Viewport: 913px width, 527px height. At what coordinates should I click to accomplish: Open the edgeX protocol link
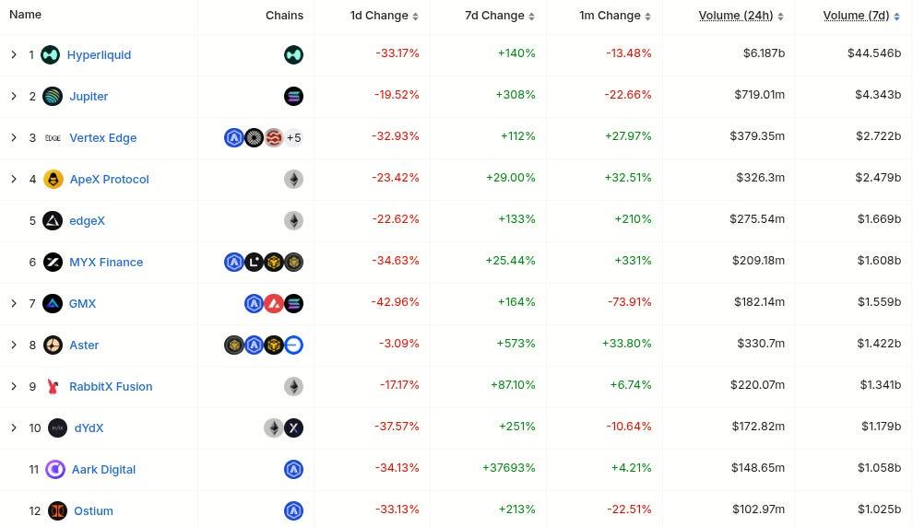point(88,221)
